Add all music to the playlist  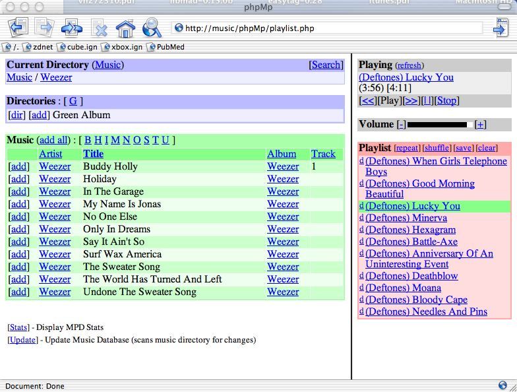click(53, 140)
